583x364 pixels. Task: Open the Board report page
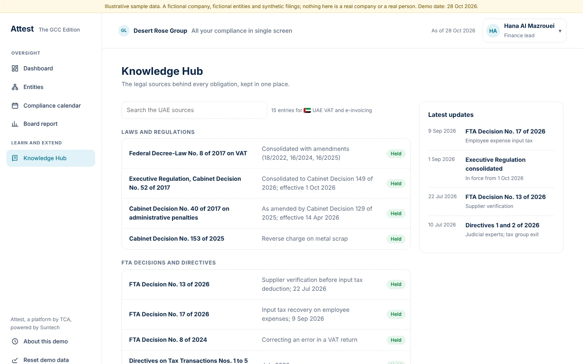point(51,124)
